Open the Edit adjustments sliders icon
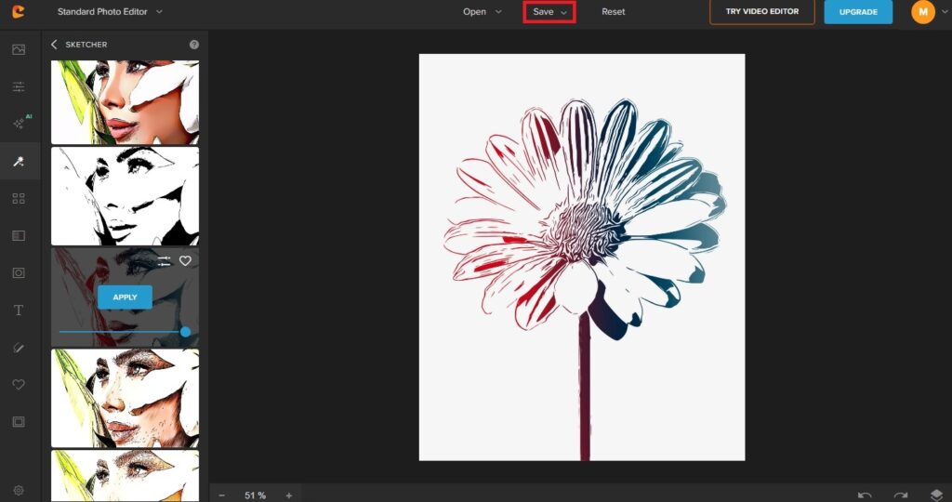952x502 pixels. pos(19,86)
